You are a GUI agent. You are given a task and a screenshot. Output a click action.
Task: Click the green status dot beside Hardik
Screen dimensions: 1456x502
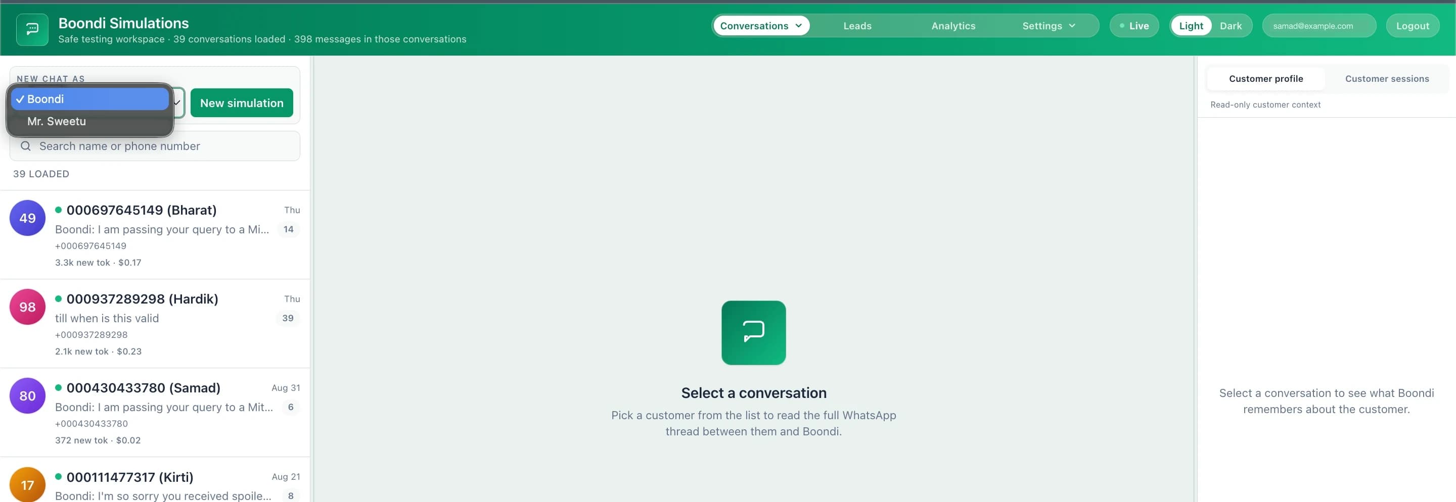tap(58, 298)
